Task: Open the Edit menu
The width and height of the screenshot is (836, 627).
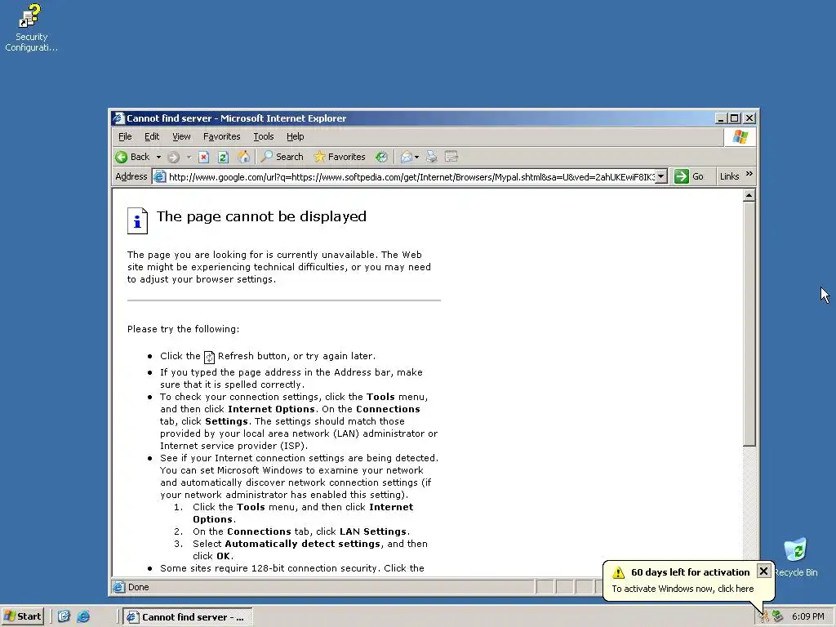Action: [x=152, y=136]
